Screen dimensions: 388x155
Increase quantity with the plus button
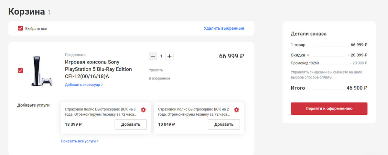point(169,56)
